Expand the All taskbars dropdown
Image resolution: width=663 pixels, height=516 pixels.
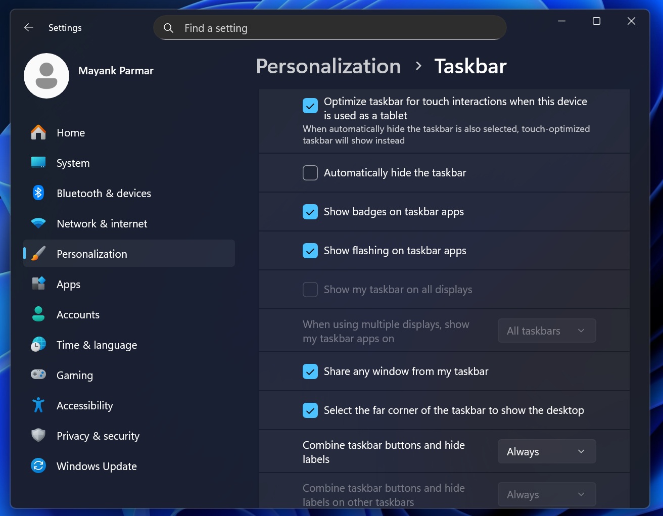click(x=546, y=331)
